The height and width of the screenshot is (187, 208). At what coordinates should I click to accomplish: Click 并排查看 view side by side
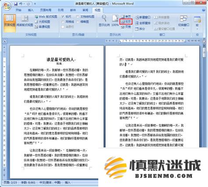162,17
